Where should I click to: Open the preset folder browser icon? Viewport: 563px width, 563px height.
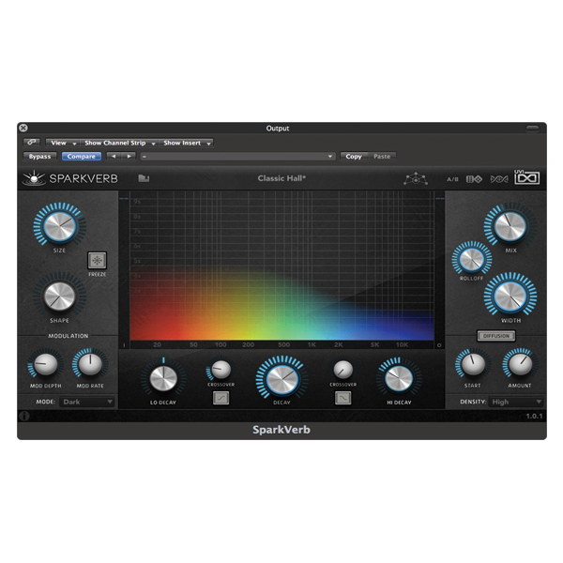click(x=144, y=178)
